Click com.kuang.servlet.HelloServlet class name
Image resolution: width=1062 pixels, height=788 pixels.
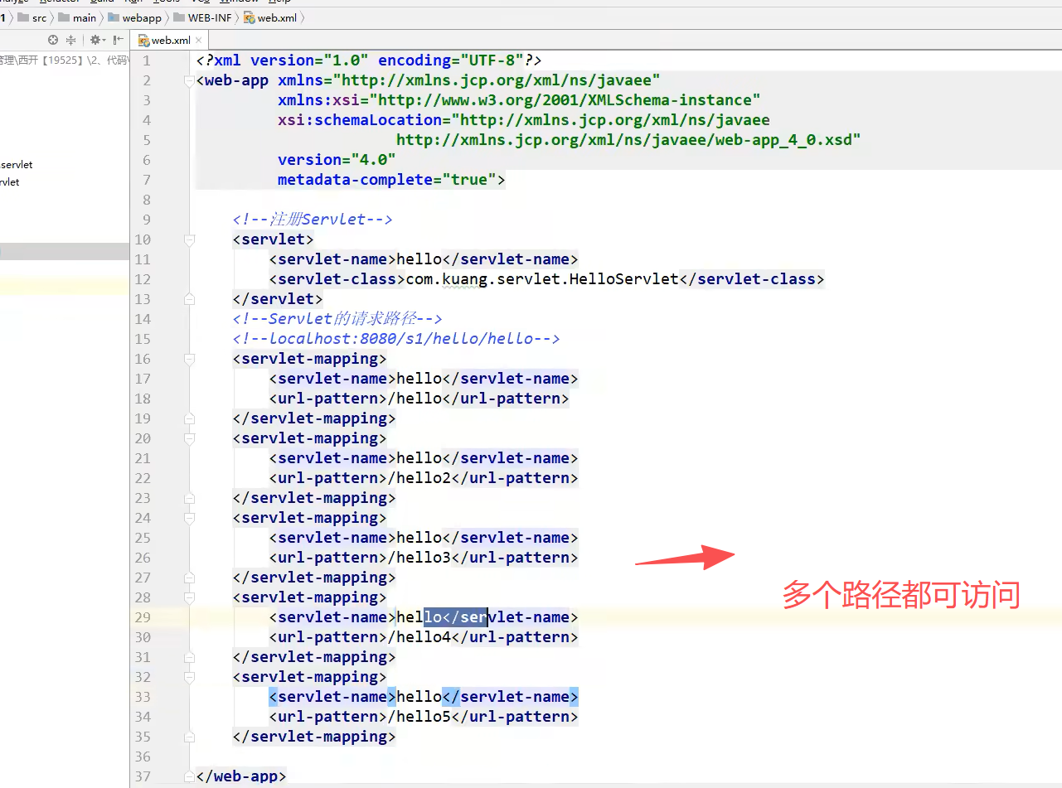(x=542, y=279)
